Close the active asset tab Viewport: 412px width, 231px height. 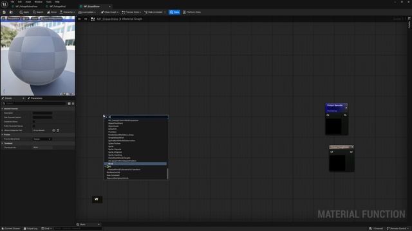point(109,6)
